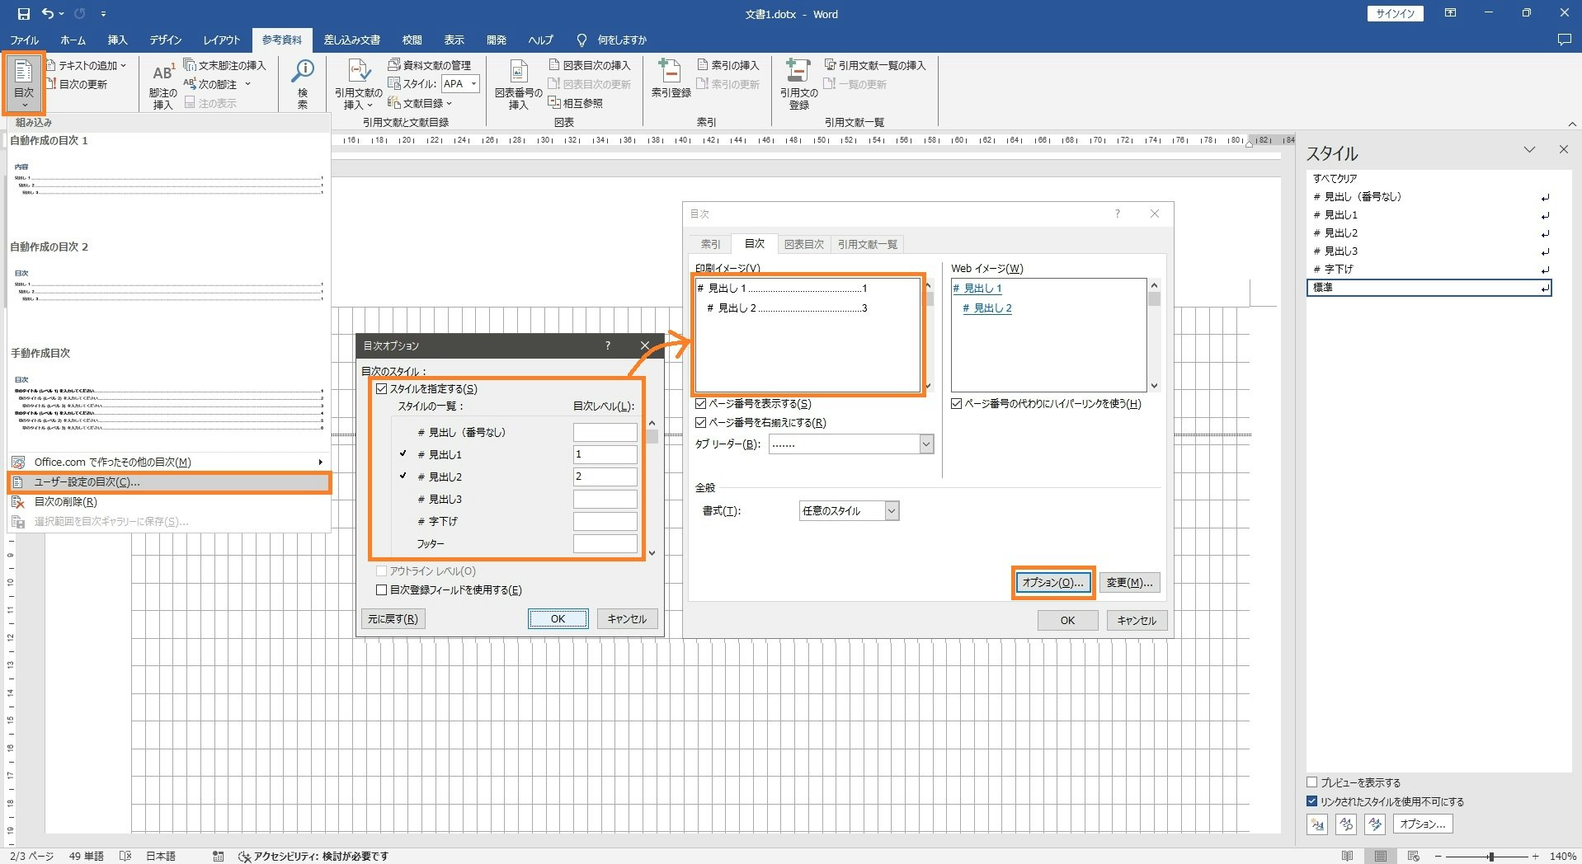Click 索引登録 mark entry icon

pyautogui.click(x=671, y=79)
